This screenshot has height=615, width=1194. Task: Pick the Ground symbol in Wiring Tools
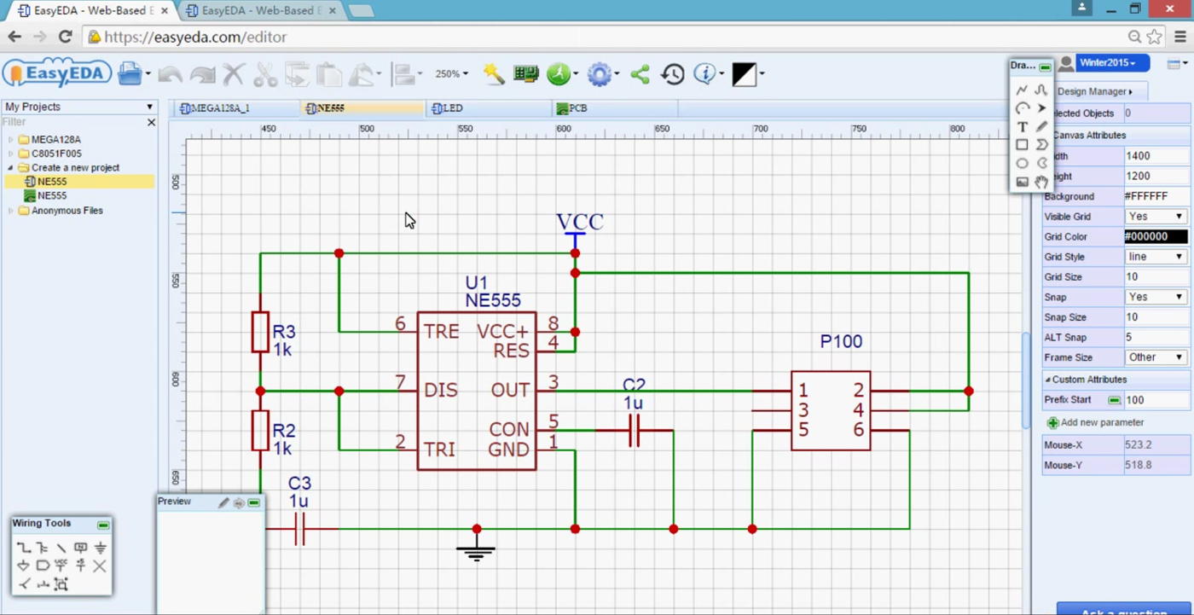click(x=101, y=548)
